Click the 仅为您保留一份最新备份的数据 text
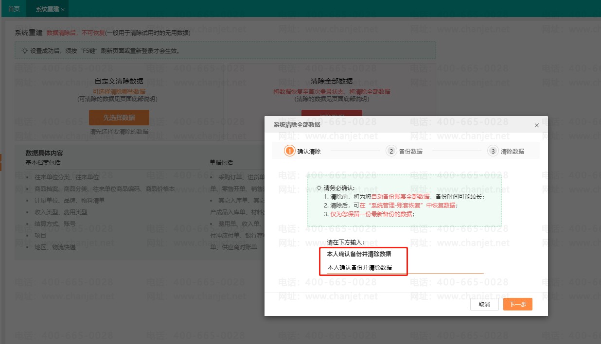 pyautogui.click(x=372, y=214)
